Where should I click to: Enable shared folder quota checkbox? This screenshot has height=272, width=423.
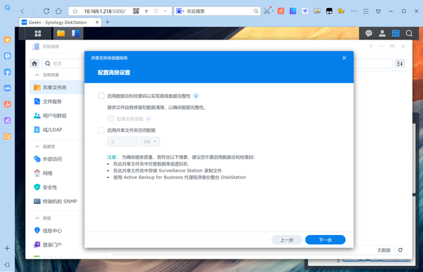(x=101, y=130)
